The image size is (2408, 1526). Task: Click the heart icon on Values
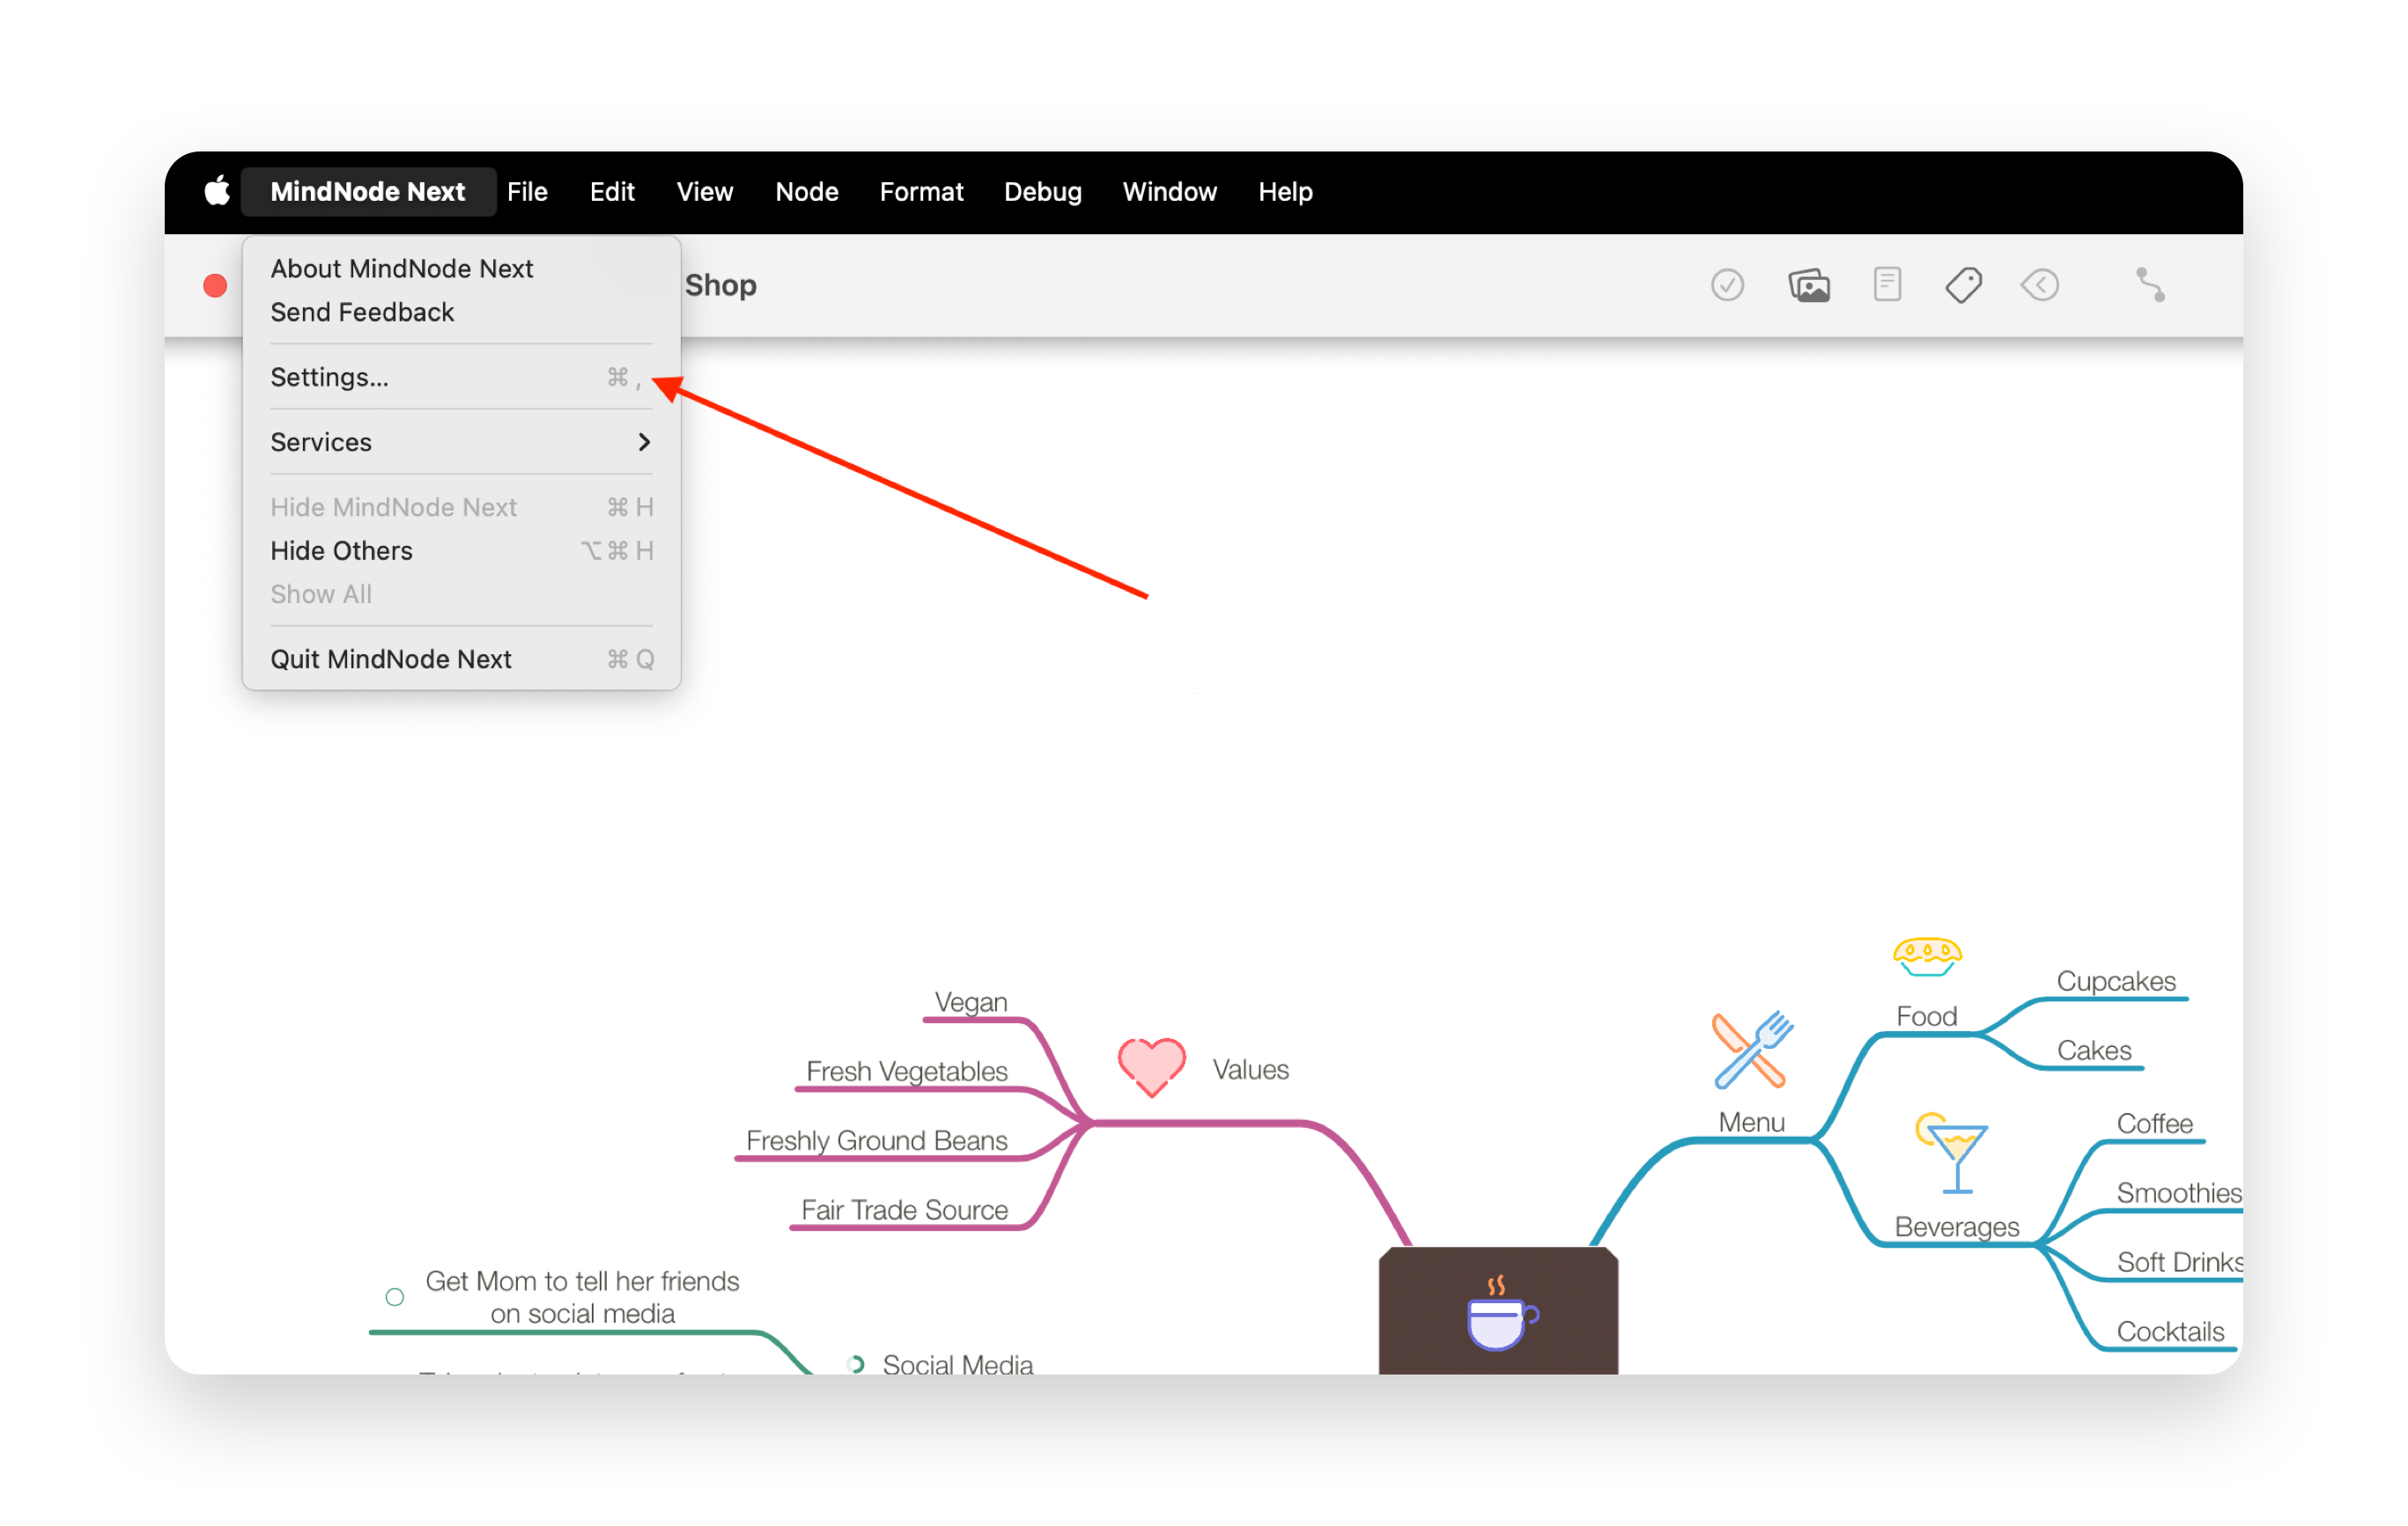point(1152,1067)
